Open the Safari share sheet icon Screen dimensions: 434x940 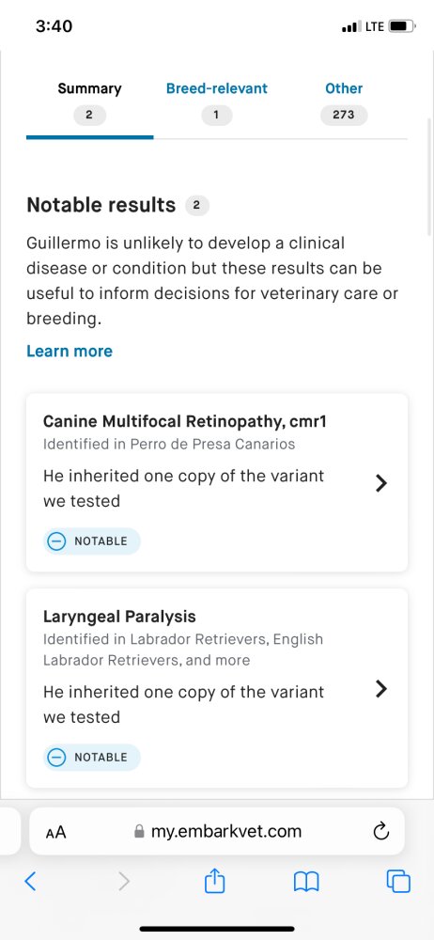(x=214, y=880)
